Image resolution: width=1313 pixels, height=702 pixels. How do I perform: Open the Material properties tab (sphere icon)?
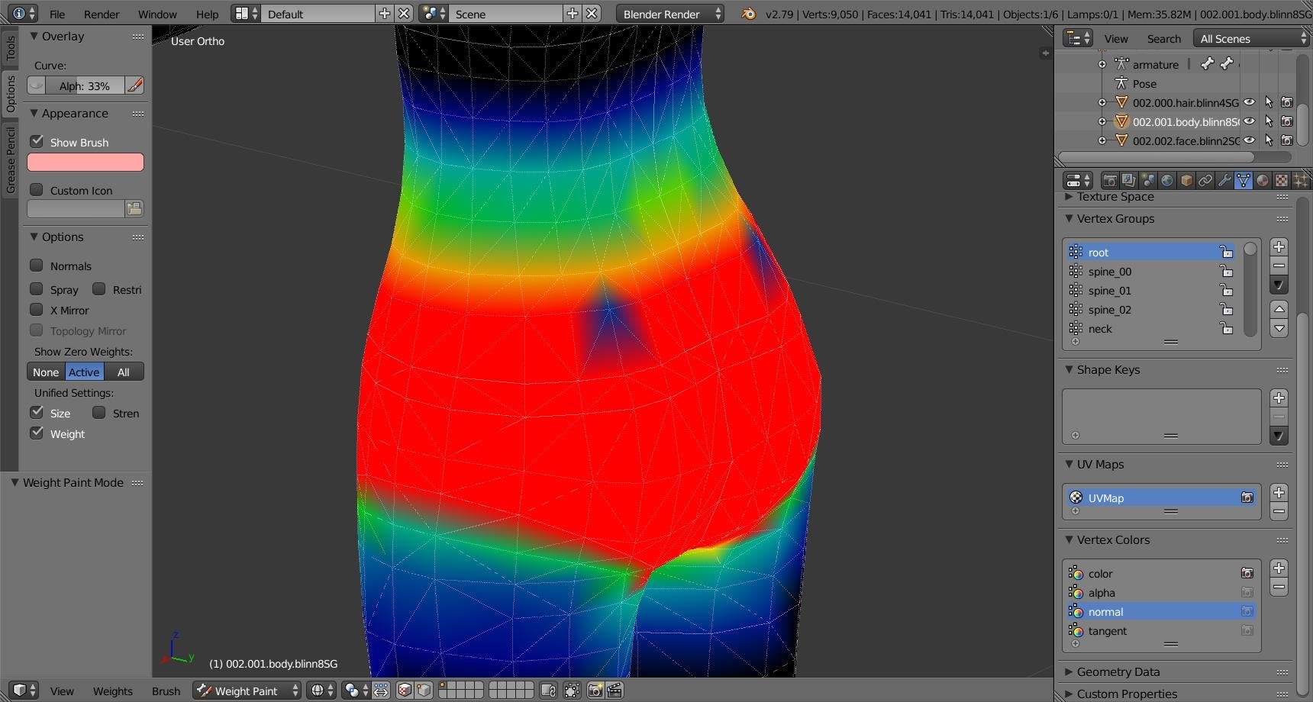tap(1263, 181)
